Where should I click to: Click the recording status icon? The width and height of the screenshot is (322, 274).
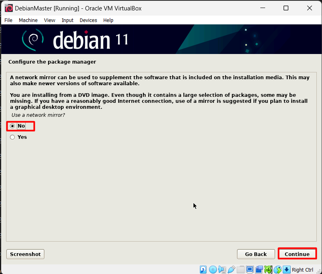[x=259, y=270]
